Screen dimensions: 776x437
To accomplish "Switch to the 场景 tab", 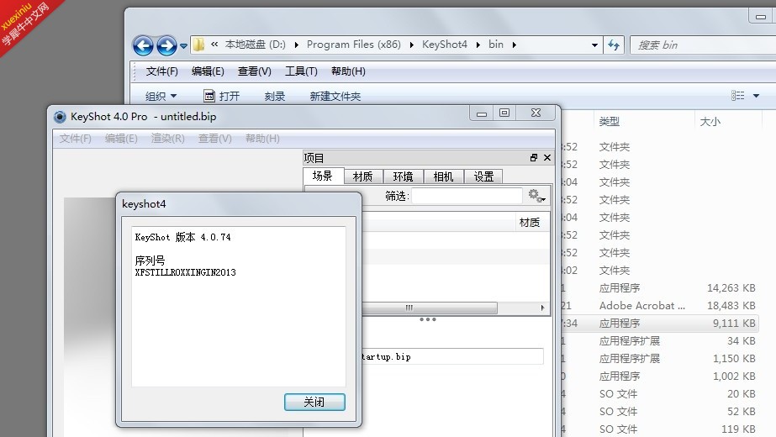I will pos(323,176).
